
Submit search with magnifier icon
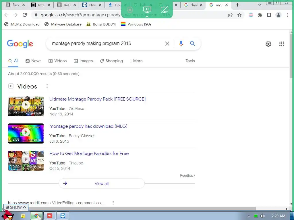192,44
